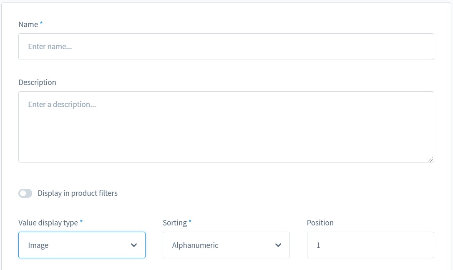The height and width of the screenshot is (270, 453).
Task: Click required asterisk next to Name
Action: pyautogui.click(x=41, y=24)
